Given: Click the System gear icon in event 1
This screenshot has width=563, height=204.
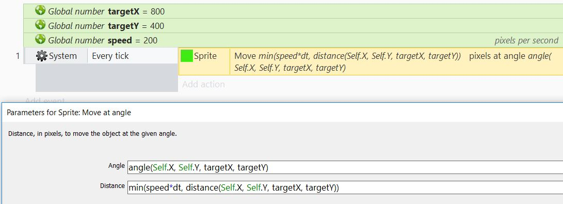Looking at the screenshot, I should (x=42, y=56).
